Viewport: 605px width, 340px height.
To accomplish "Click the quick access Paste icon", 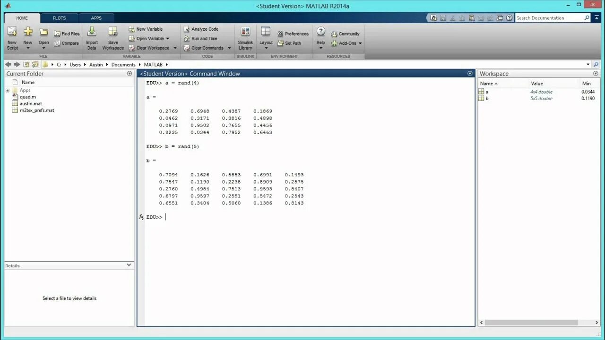I will tap(471, 18).
